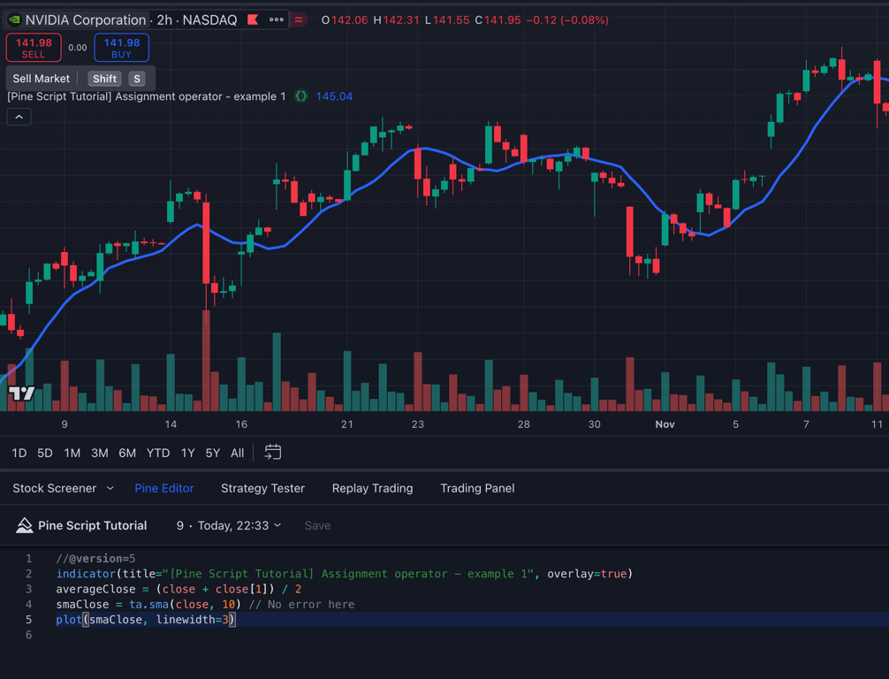Select the 1D time range
The width and height of the screenshot is (889, 679).
[x=19, y=453]
